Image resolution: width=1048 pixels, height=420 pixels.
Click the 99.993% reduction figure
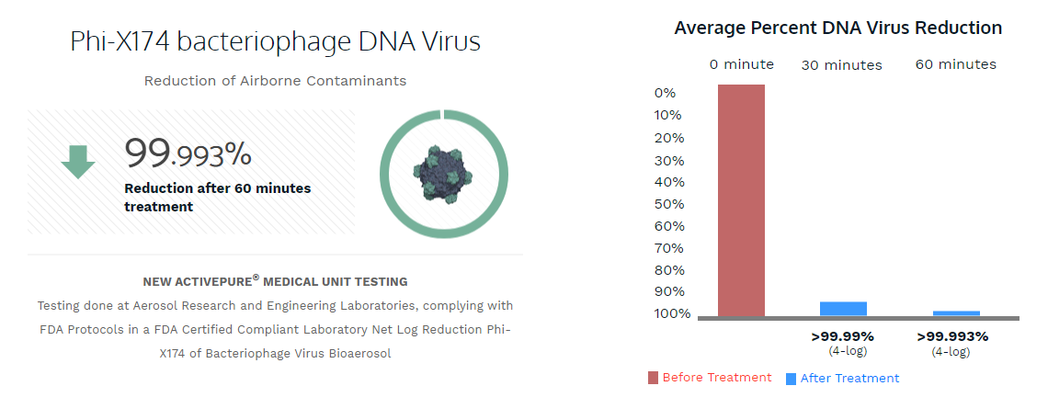click(188, 153)
